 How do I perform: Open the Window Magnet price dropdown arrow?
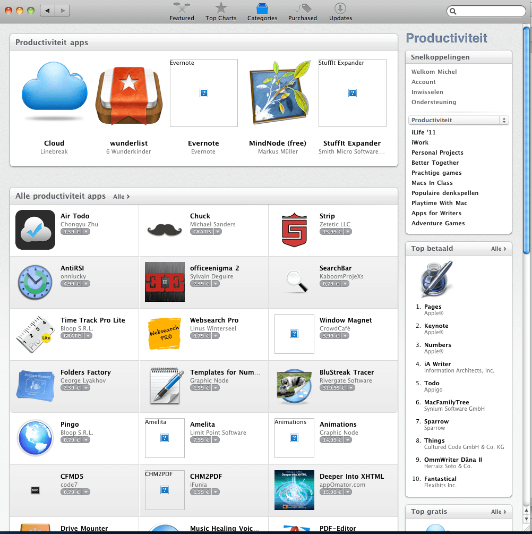point(345,336)
